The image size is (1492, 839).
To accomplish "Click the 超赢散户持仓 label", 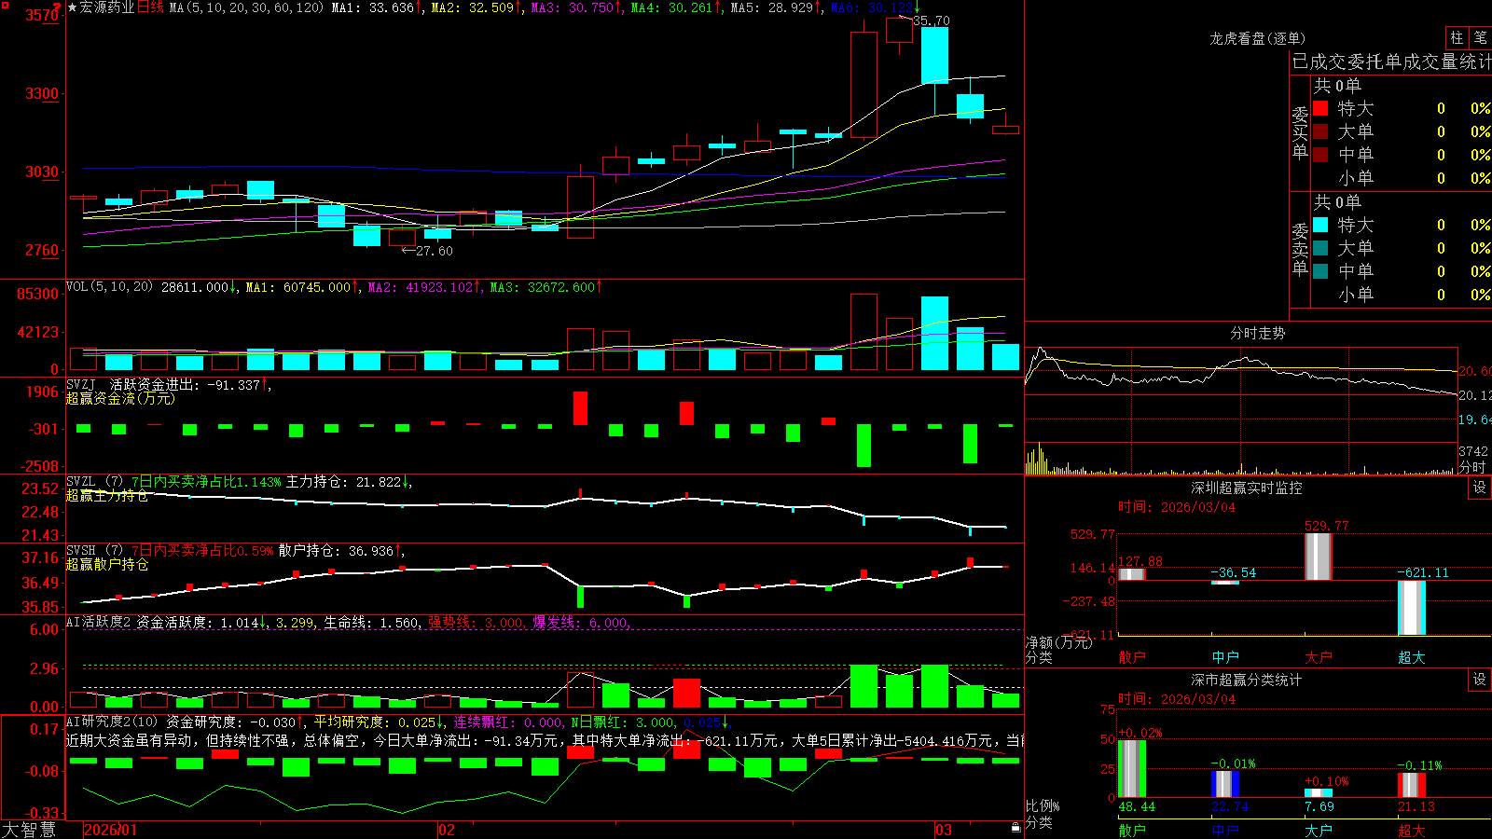I will click(107, 564).
